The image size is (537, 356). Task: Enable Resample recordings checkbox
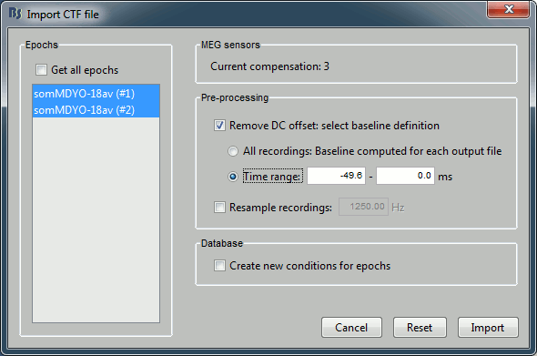(219, 208)
